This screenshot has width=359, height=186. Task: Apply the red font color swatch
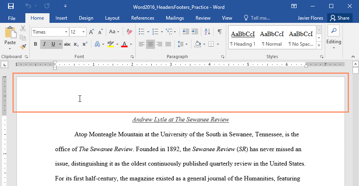tap(124, 44)
